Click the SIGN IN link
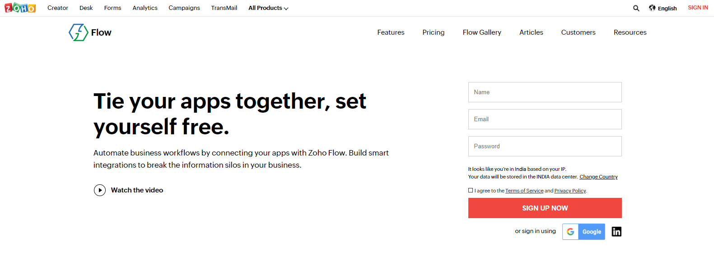 coord(698,8)
